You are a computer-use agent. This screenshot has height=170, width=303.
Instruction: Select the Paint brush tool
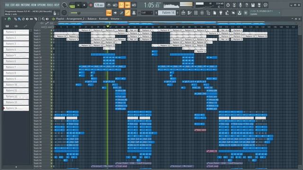(19, 19)
